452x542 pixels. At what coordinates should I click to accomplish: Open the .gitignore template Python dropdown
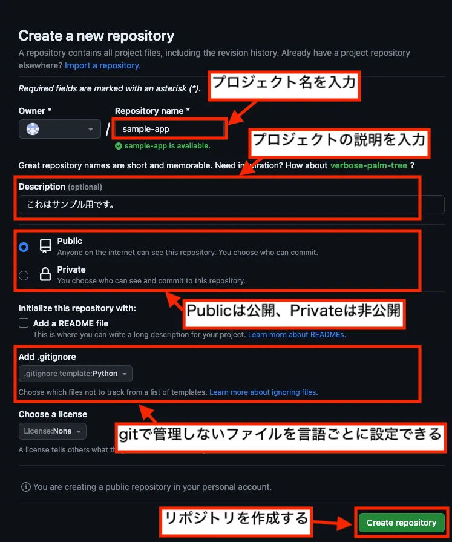point(75,374)
